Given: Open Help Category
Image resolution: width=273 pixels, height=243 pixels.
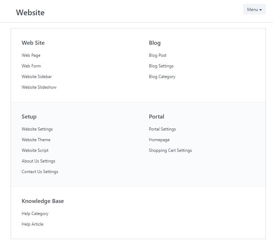Looking at the screenshot, I should pyautogui.click(x=35, y=214).
